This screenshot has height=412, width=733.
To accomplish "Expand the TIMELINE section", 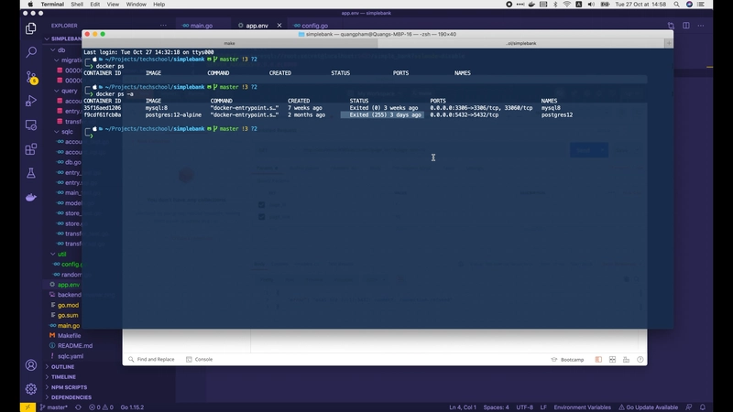I will click(x=63, y=377).
